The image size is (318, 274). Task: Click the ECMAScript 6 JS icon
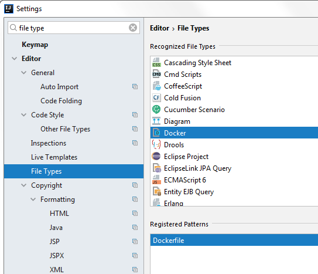tap(156, 180)
